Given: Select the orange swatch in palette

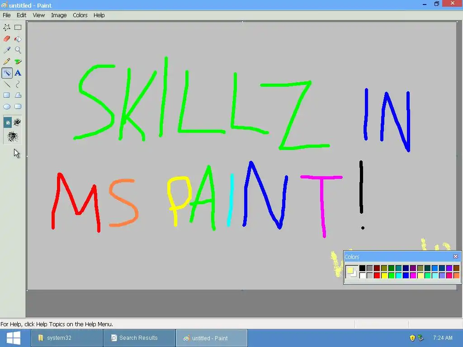Looking at the screenshot, I should pos(456,276).
